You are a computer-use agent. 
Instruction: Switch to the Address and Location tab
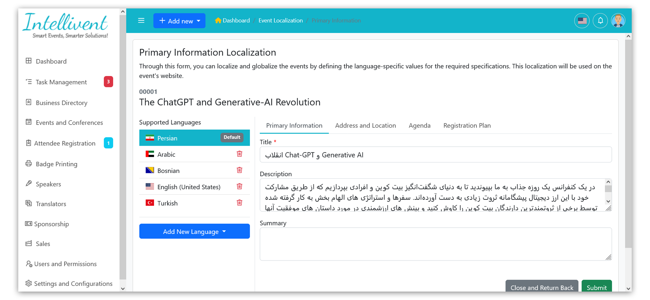(365, 125)
